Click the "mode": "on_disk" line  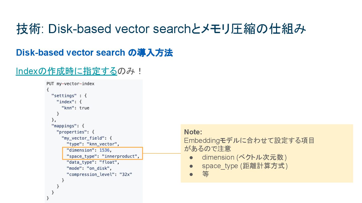tap(89, 168)
